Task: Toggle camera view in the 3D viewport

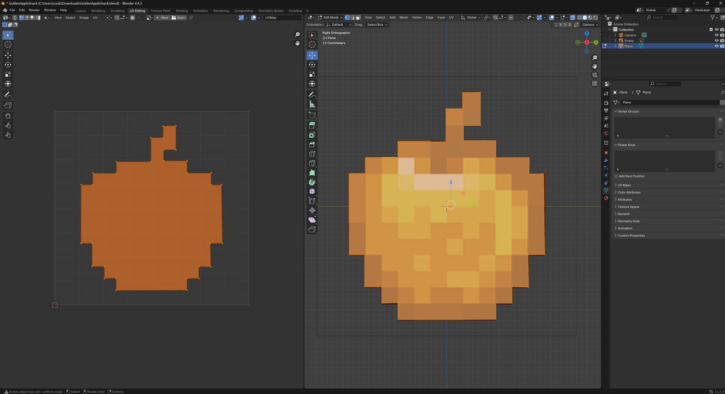Action: pos(595,75)
